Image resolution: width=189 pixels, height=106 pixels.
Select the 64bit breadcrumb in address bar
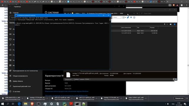point(121,14)
